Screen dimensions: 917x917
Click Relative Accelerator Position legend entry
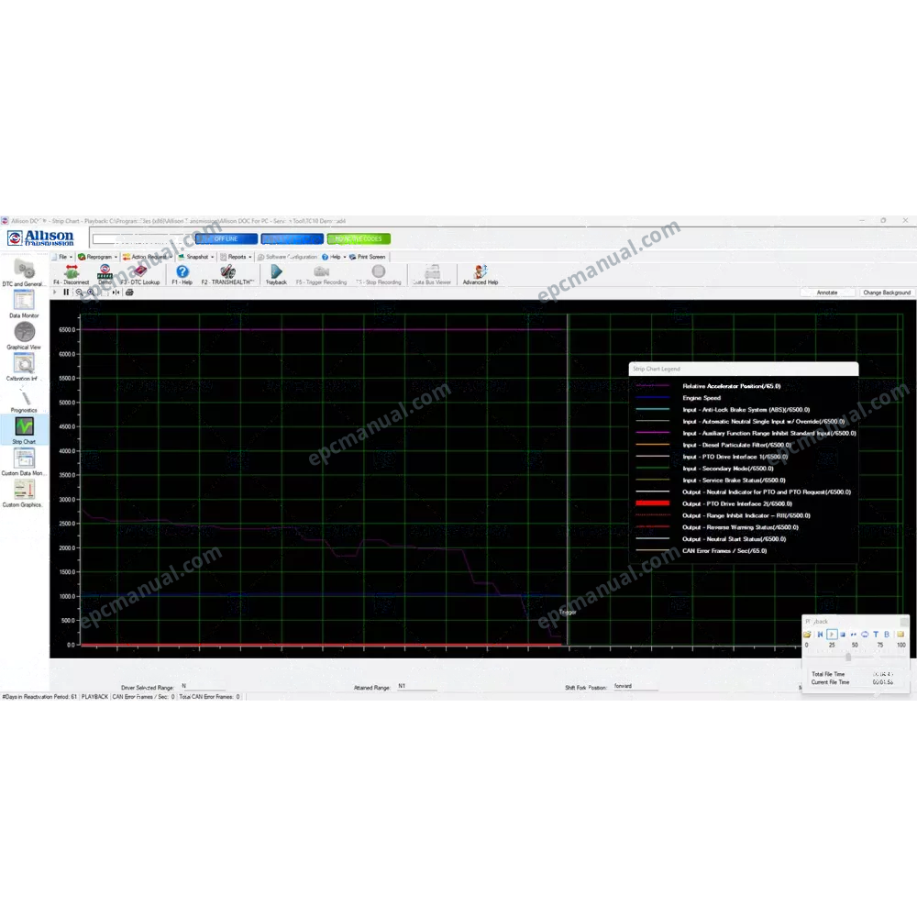point(731,386)
